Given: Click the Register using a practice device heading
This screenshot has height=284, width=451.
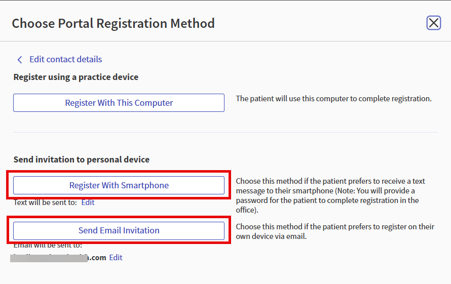Looking at the screenshot, I should click(76, 77).
